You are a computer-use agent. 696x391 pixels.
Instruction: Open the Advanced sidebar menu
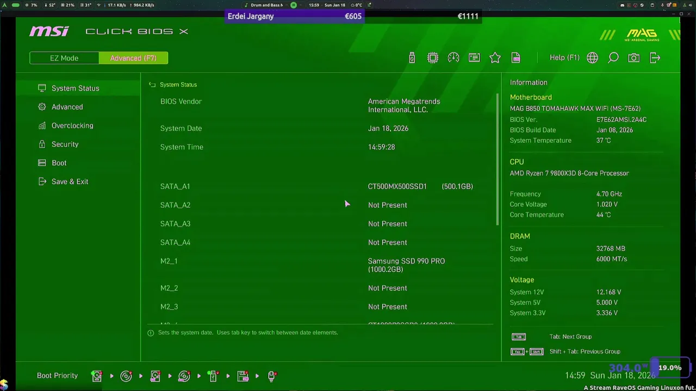(x=78, y=107)
